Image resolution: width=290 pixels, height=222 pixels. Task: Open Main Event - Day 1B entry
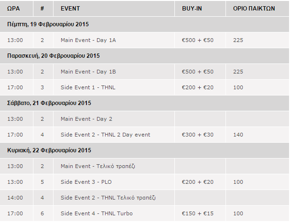[x=88, y=72]
